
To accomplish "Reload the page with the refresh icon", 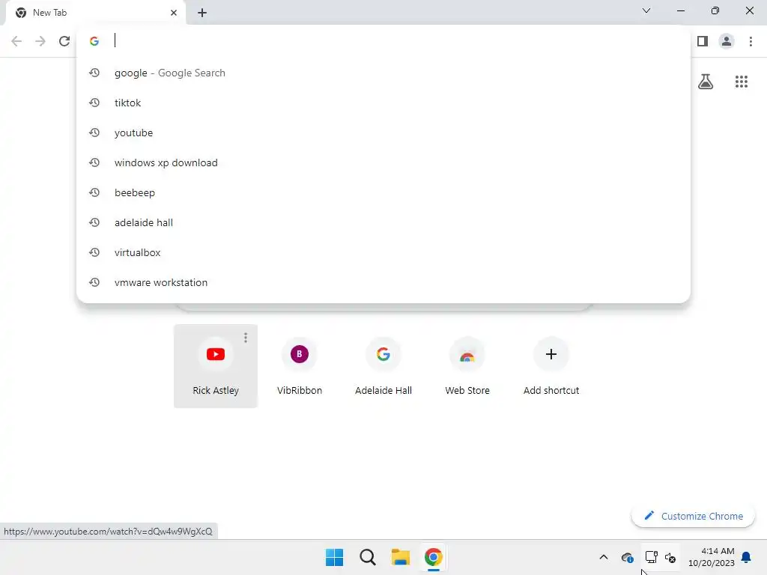I will click(x=64, y=41).
